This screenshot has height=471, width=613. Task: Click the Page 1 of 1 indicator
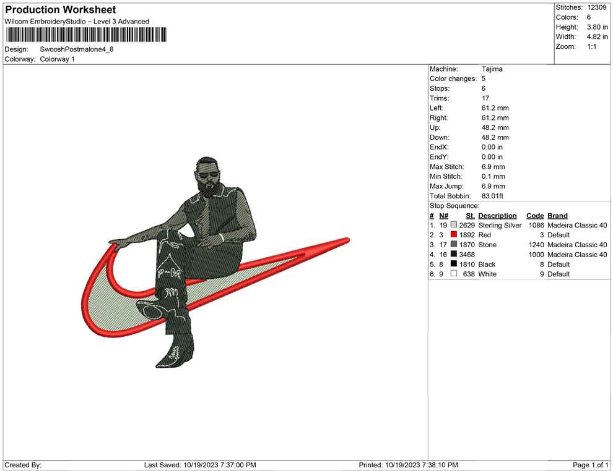coord(591,465)
